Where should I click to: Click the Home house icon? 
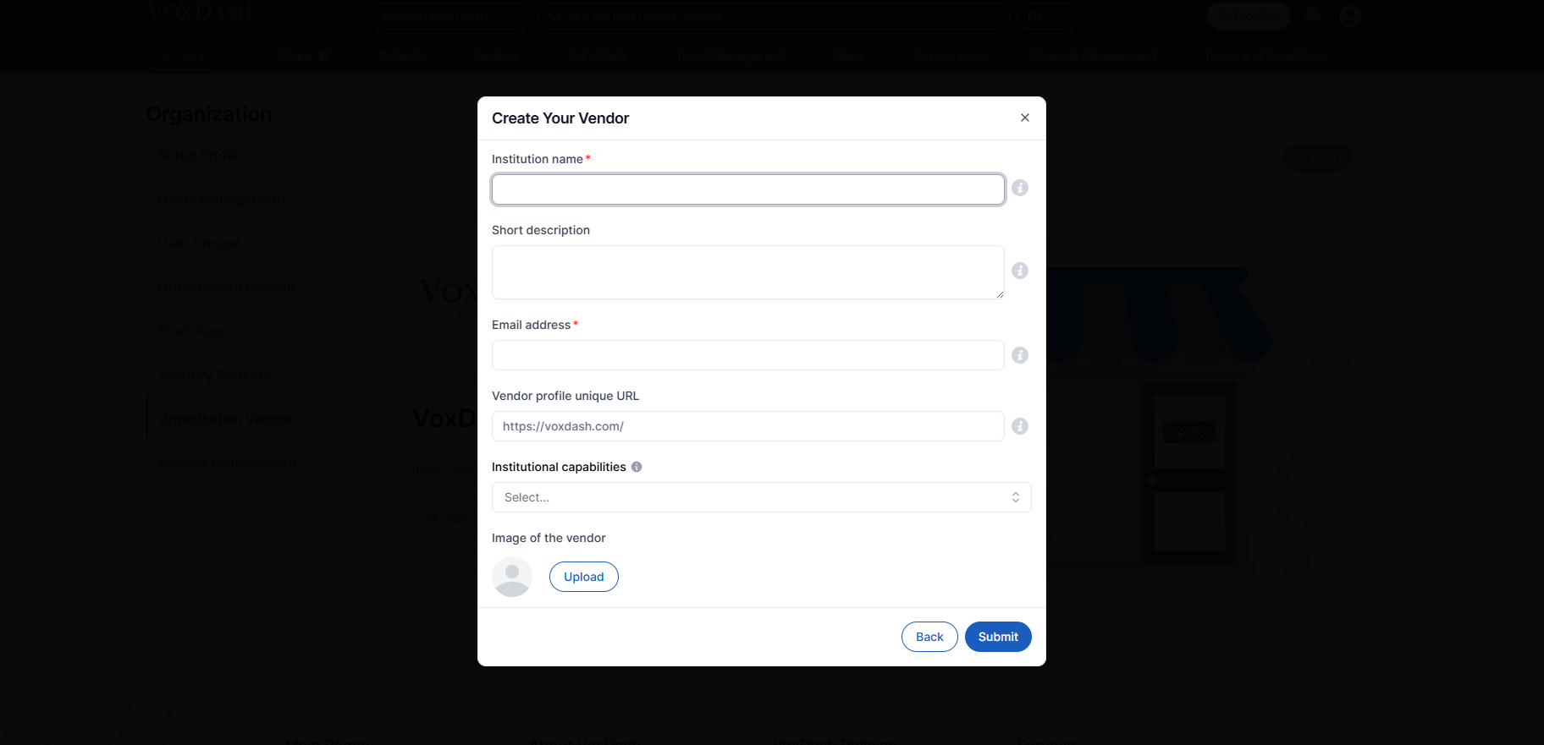pos(324,55)
